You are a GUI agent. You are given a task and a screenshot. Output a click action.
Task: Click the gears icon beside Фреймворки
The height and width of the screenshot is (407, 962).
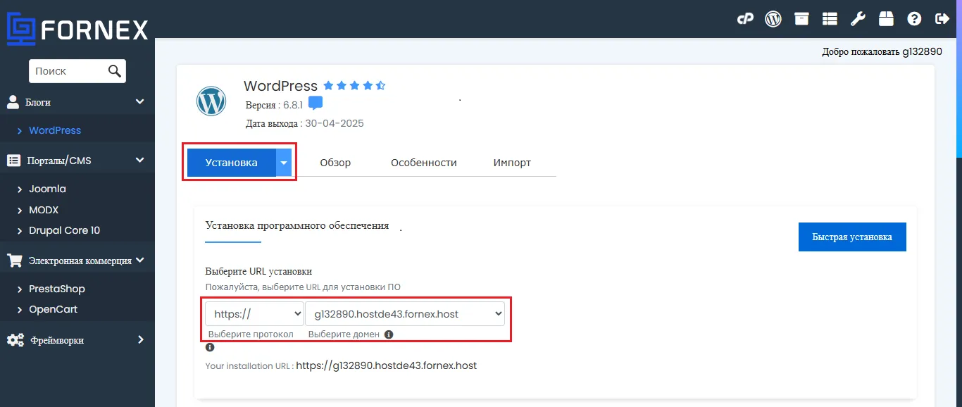(x=15, y=340)
